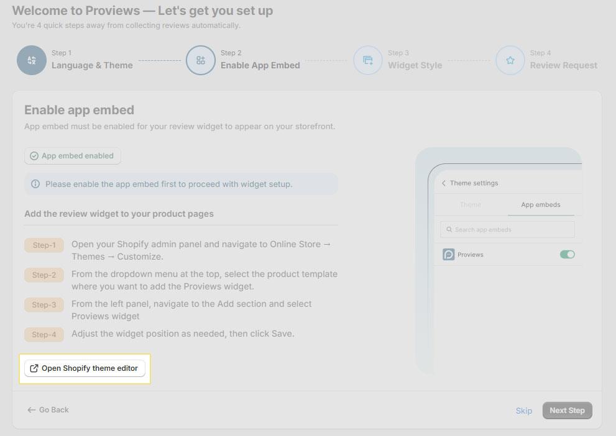Click the Widget Style step circle icon
Viewport: 616px width, 436px height.
[x=368, y=60]
